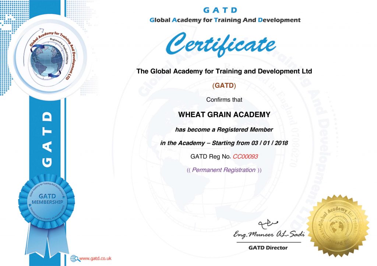Click the purple Permanent Registration text
Viewport: 377px width, 266px height.
(224, 170)
